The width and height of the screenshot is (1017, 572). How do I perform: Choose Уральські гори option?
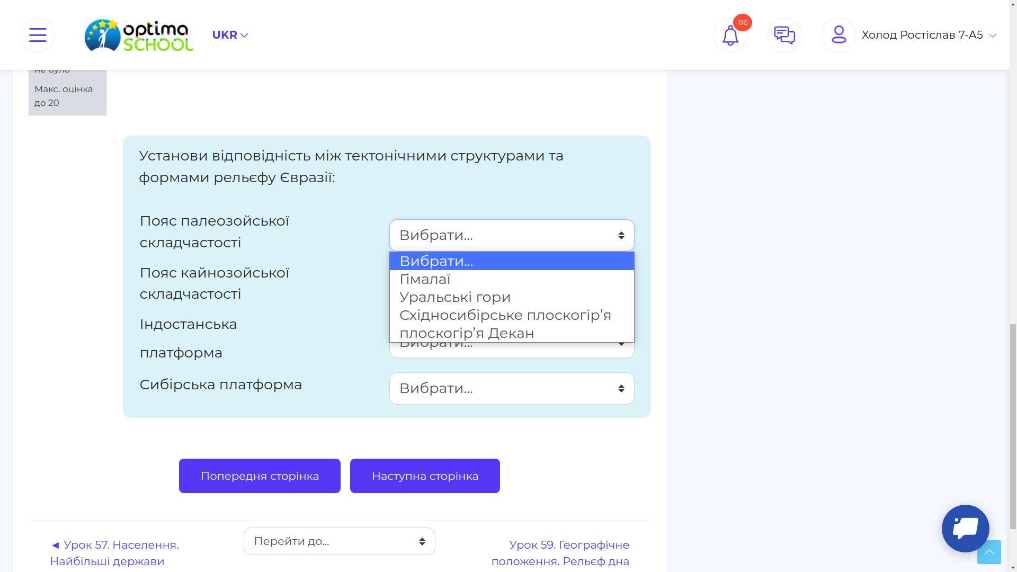coord(454,297)
